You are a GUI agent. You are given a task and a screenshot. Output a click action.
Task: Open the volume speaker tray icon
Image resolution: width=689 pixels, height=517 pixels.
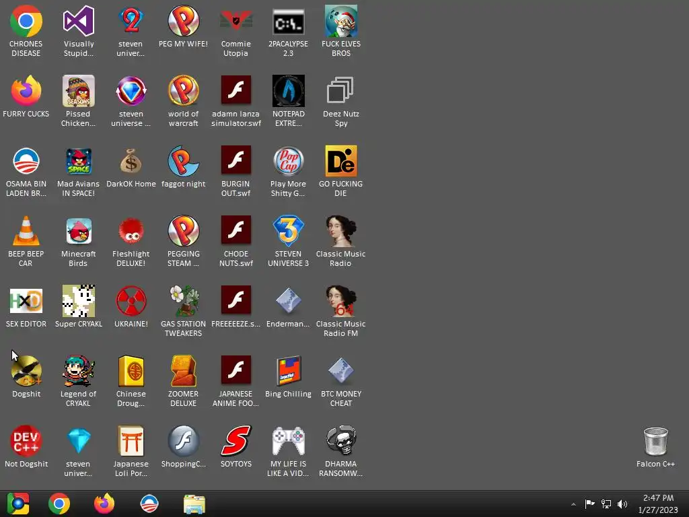pyautogui.click(x=622, y=504)
